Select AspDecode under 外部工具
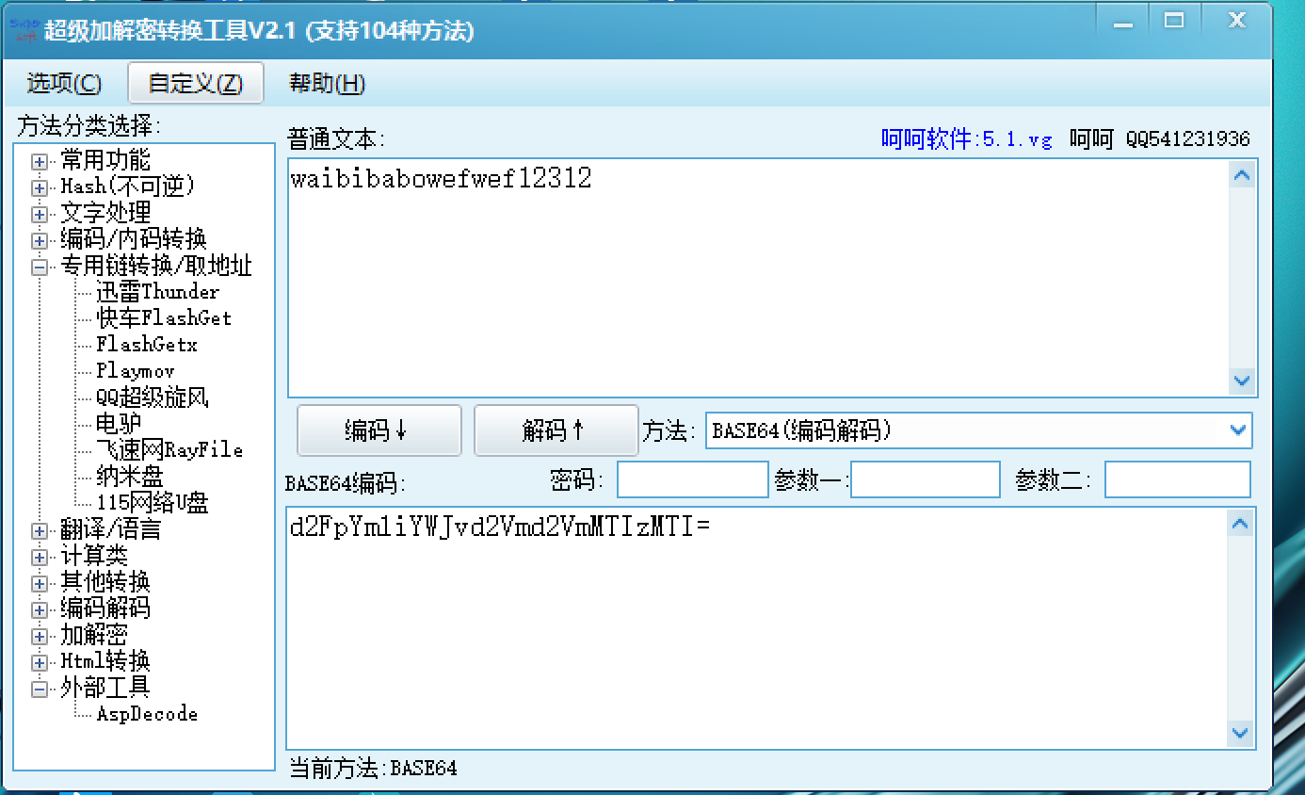Viewport: 1305px width, 795px height. pyautogui.click(x=147, y=714)
